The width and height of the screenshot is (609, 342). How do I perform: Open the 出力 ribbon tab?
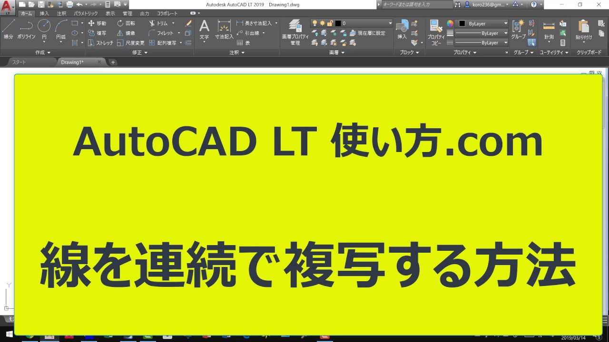(x=144, y=13)
